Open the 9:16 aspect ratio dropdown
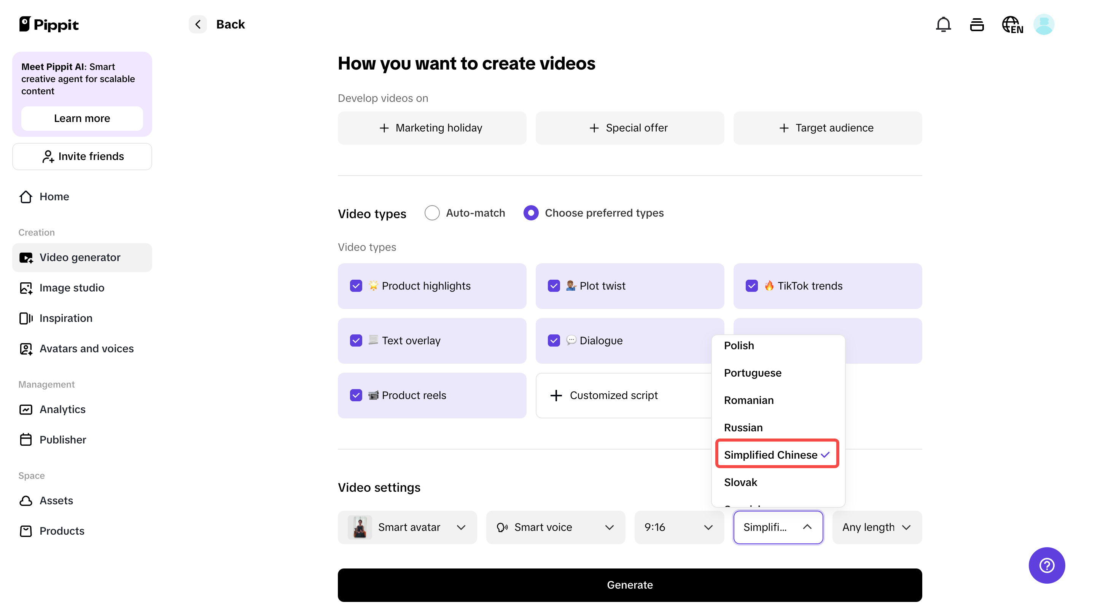This screenshot has height=608, width=1095. click(678, 527)
